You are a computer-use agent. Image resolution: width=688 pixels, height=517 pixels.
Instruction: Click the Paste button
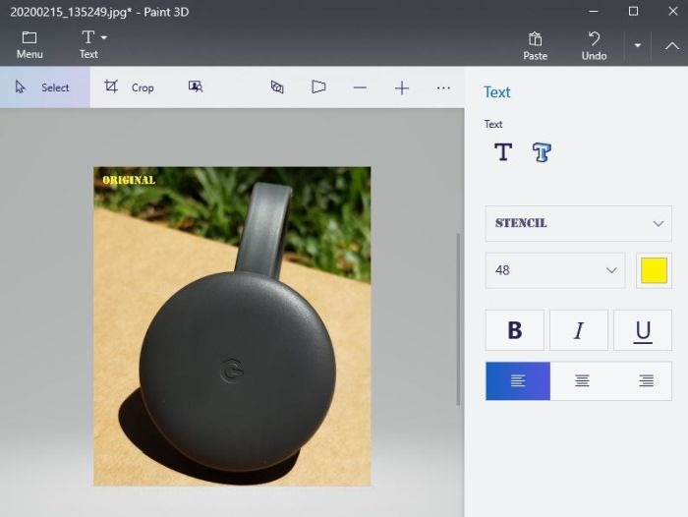(x=535, y=45)
